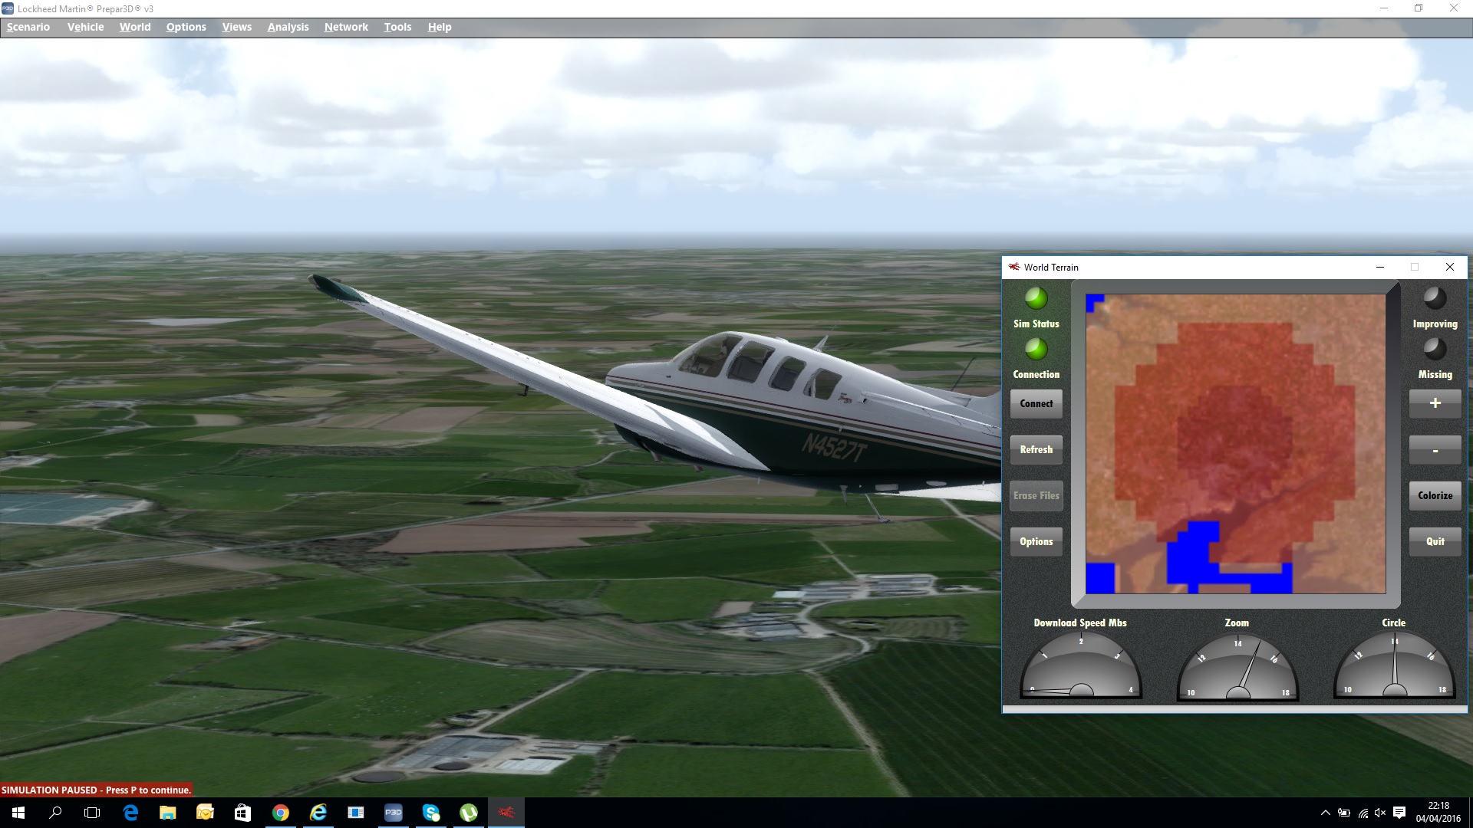Click the terrain coverage map display
Image resolution: width=1473 pixels, height=828 pixels.
pyautogui.click(x=1236, y=444)
